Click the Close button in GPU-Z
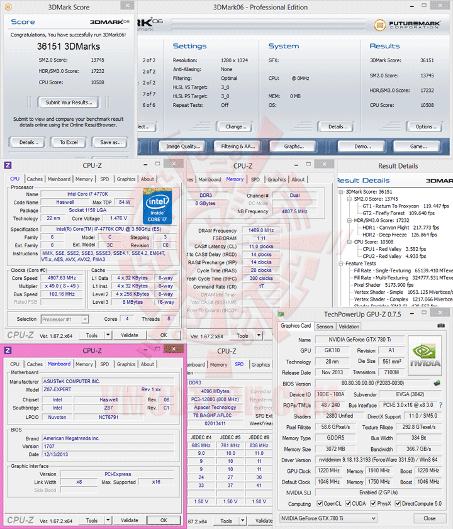 (429, 518)
